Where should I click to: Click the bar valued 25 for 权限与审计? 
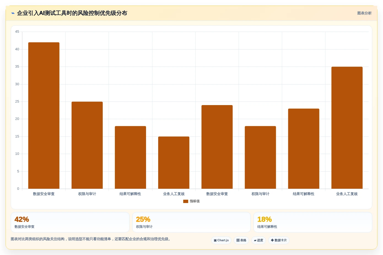tap(87, 145)
